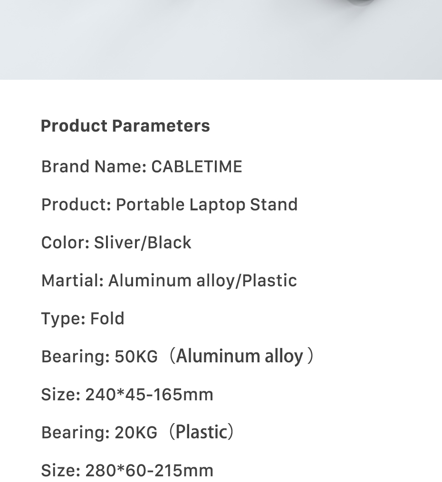This screenshot has width=442, height=482.
Task: Select the Brand Name: CABLETIME line
Action: (142, 167)
